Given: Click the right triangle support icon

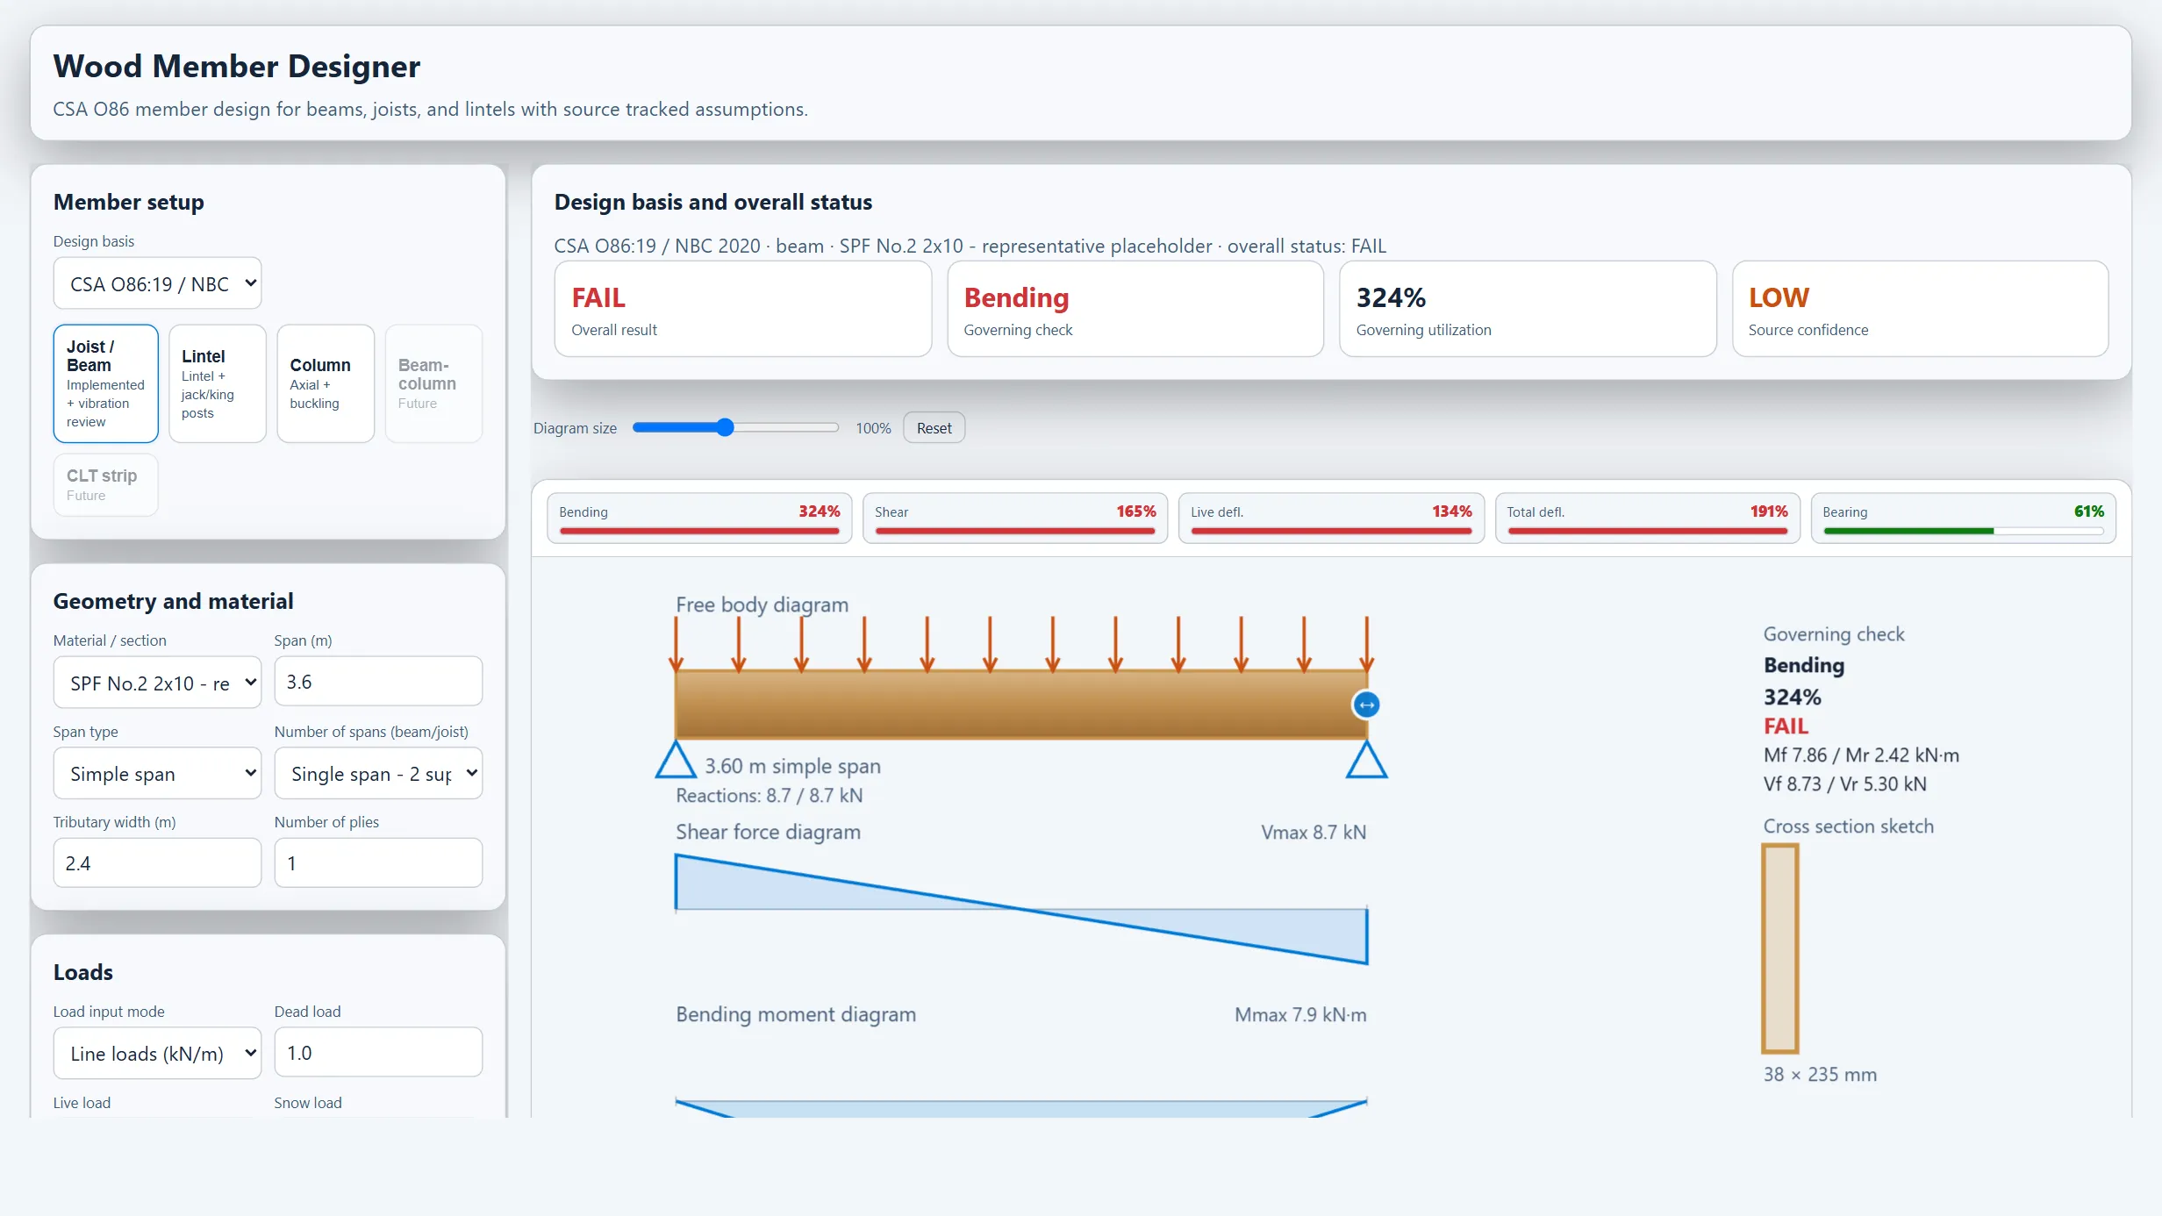Looking at the screenshot, I should pyautogui.click(x=1366, y=760).
